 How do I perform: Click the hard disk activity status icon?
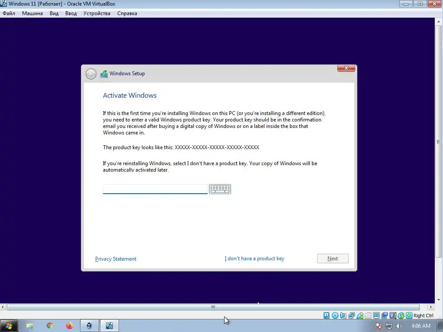coord(326,315)
